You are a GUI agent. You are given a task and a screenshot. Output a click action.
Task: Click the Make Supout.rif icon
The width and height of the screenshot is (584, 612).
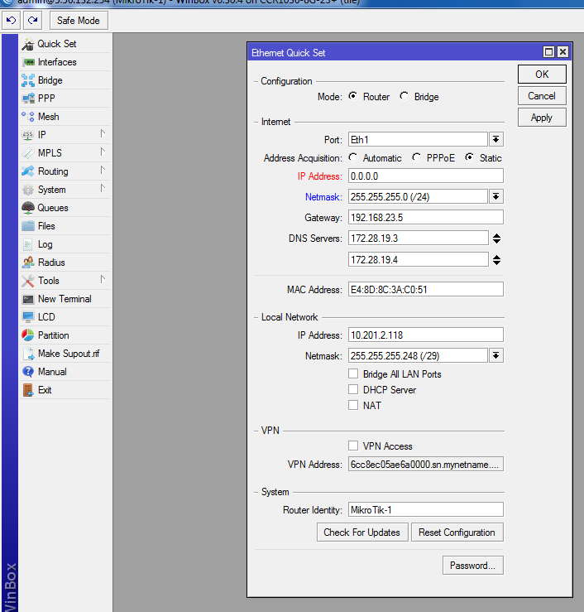tap(28, 354)
